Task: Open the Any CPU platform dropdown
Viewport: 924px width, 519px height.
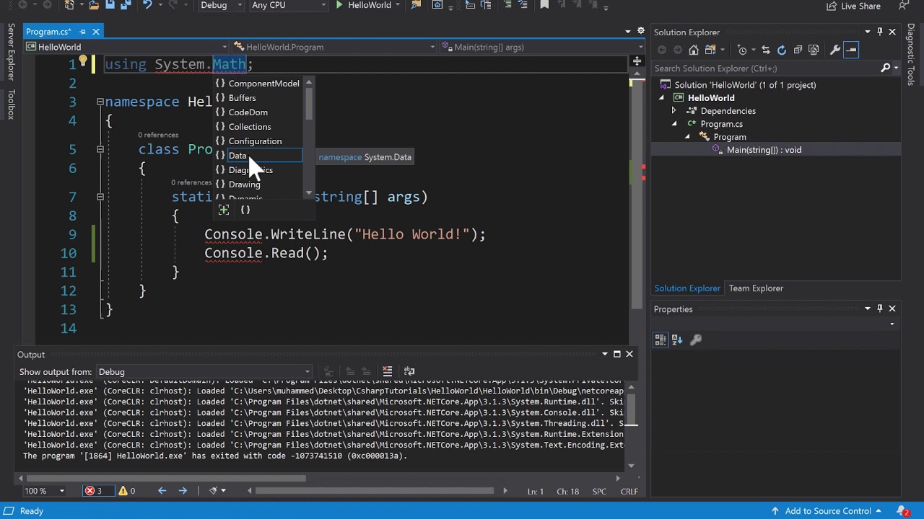Action: (288, 5)
